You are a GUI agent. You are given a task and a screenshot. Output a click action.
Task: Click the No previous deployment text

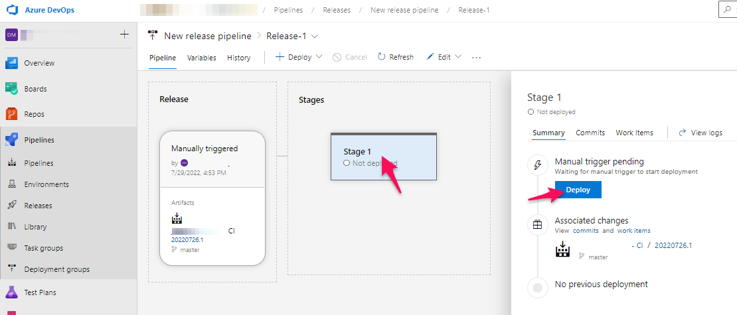pyautogui.click(x=601, y=284)
